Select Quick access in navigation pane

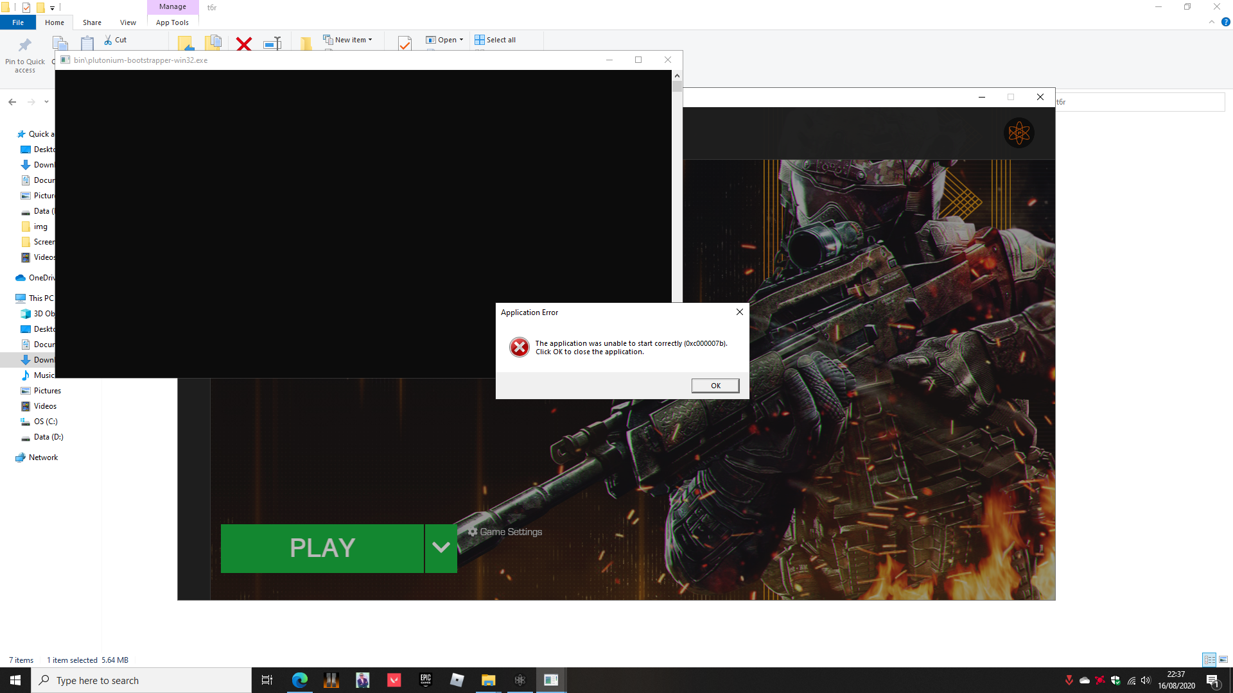pyautogui.click(x=36, y=134)
